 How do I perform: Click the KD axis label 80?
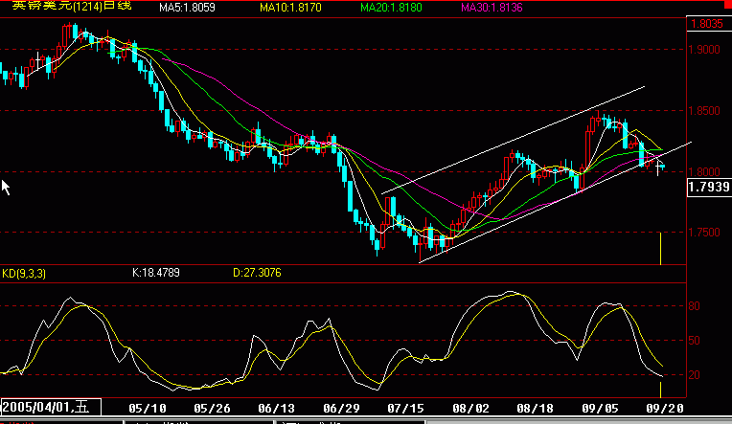[x=695, y=306]
